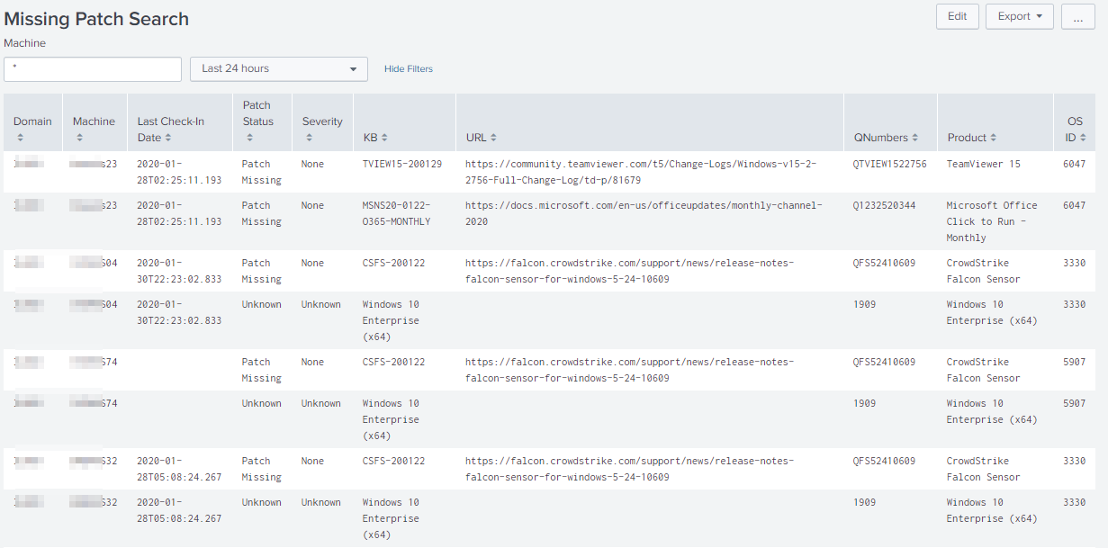The width and height of the screenshot is (1108, 548).
Task: Click the Machine filter input field
Action: (93, 69)
